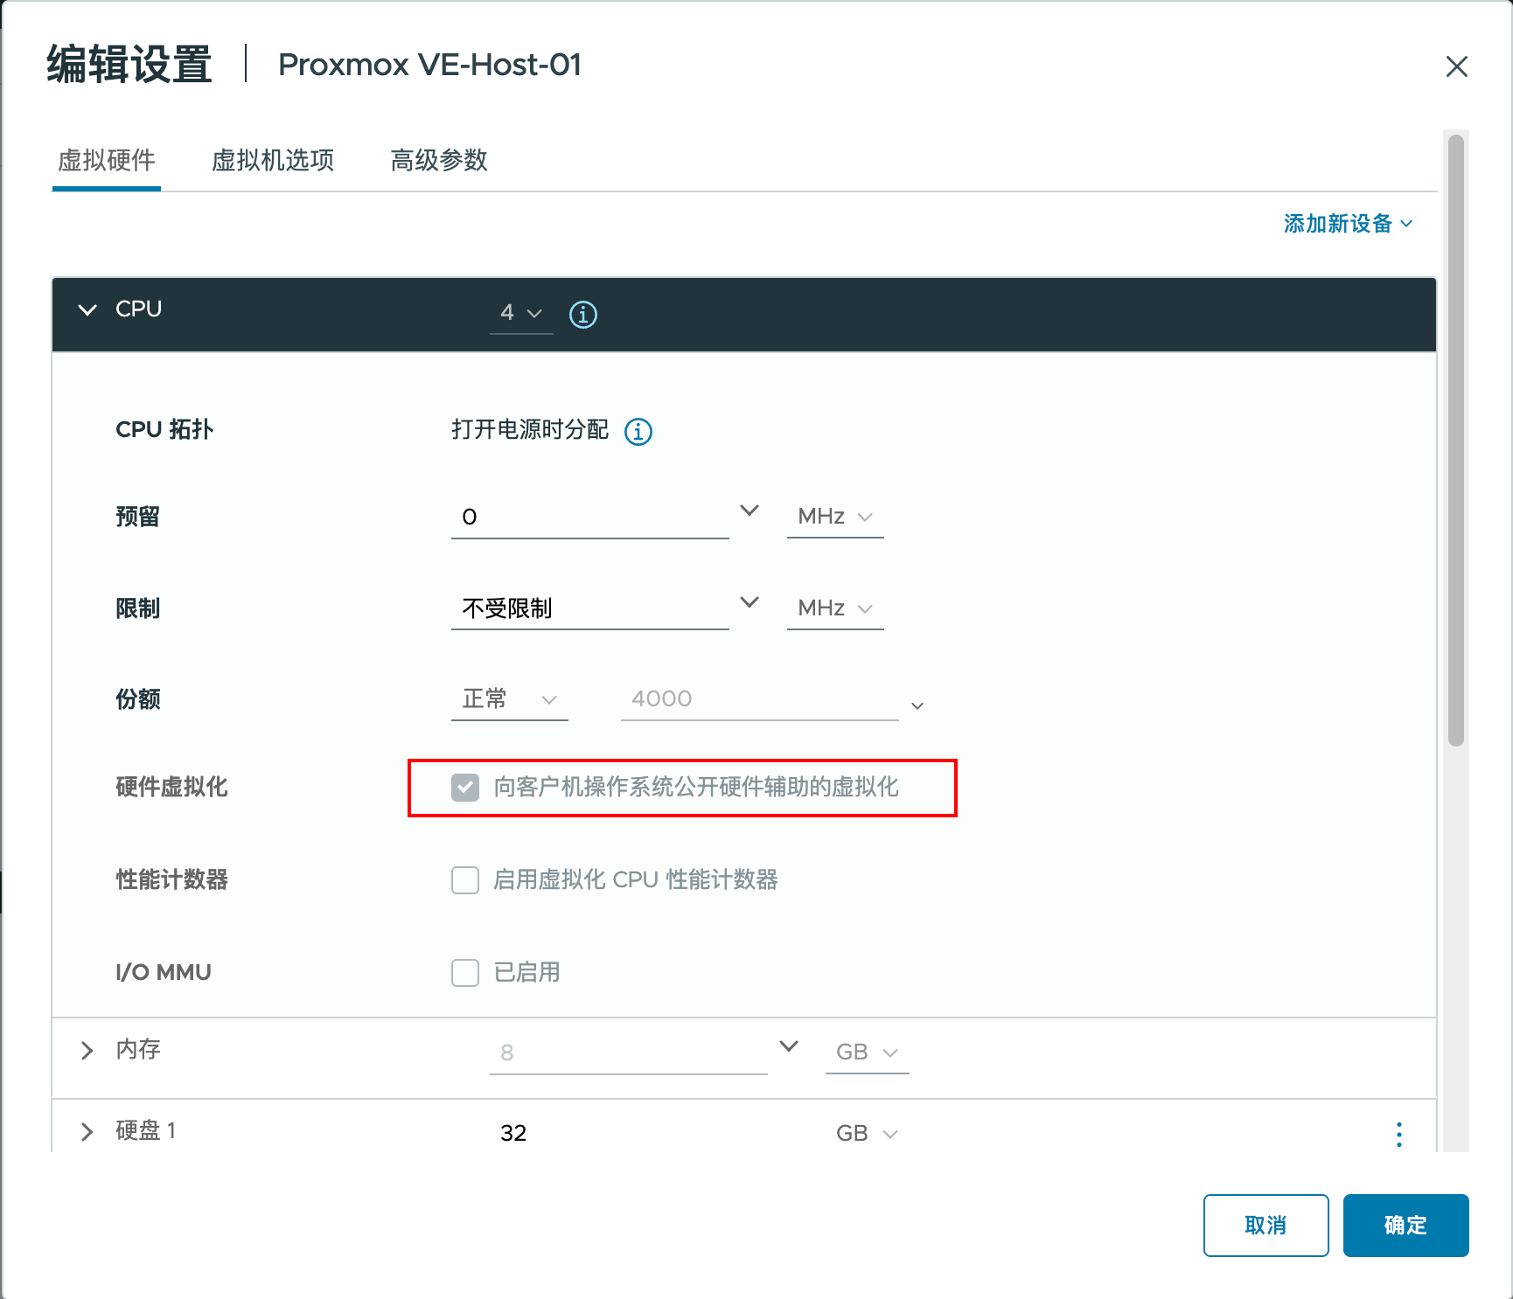Click the 确定 button
The width and height of the screenshot is (1513, 1299).
[x=1405, y=1226]
